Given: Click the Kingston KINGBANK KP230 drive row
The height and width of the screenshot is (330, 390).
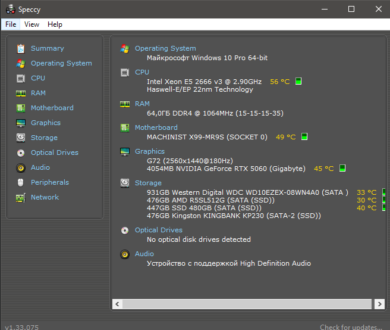Looking at the screenshot, I should coord(234,216).
